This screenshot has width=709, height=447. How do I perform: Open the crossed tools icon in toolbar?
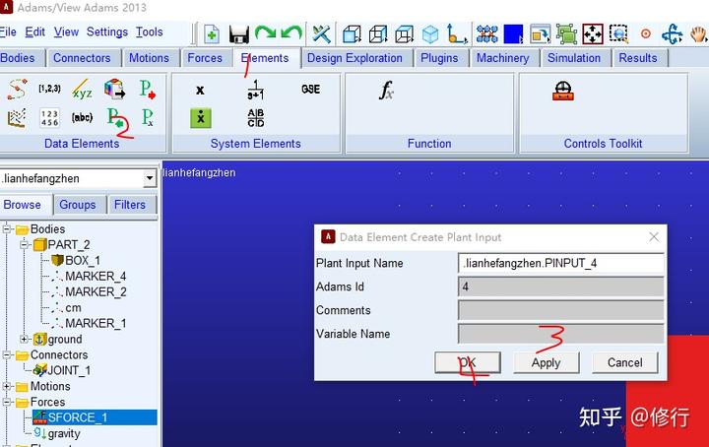321,33
